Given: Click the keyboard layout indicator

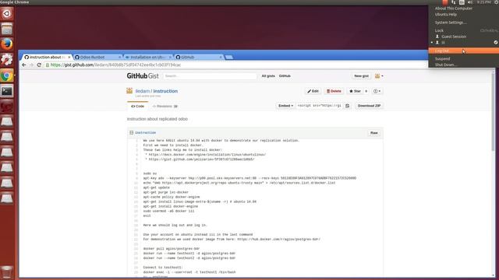Looking at the screenshot, I should pos(462,2).
